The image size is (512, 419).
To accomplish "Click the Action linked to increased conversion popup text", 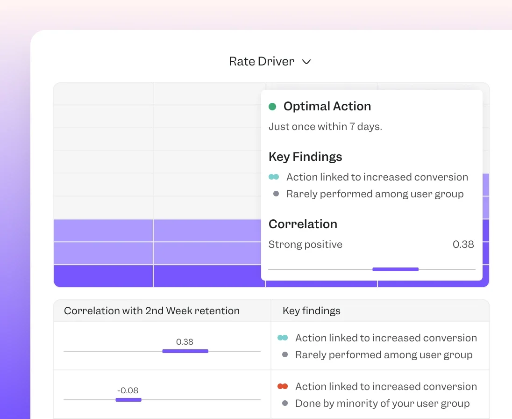I will coord(377,177).
